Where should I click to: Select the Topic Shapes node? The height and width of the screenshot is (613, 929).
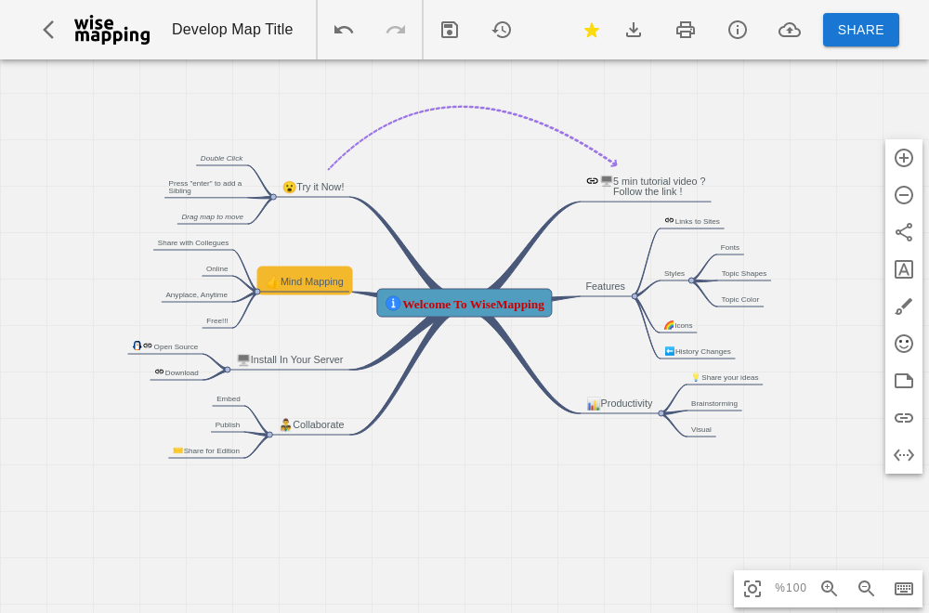(744, 274)
